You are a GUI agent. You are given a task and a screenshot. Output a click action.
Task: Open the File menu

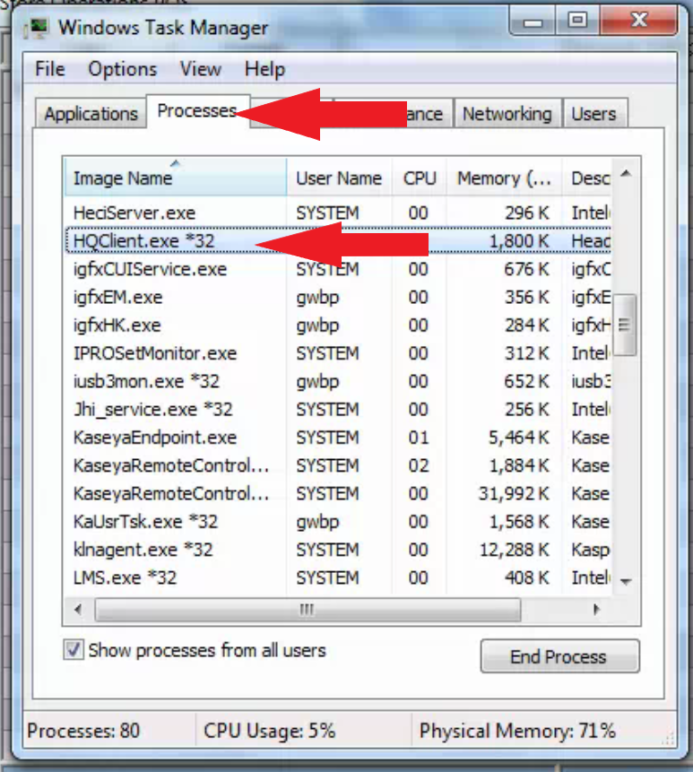(x=49, y=69)
